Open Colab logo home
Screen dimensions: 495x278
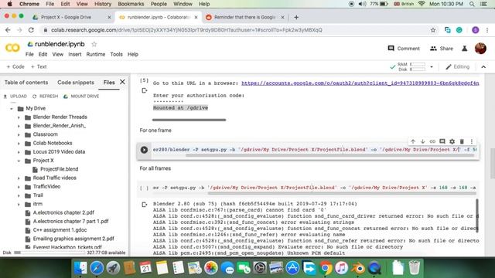(x=12, y=48)
